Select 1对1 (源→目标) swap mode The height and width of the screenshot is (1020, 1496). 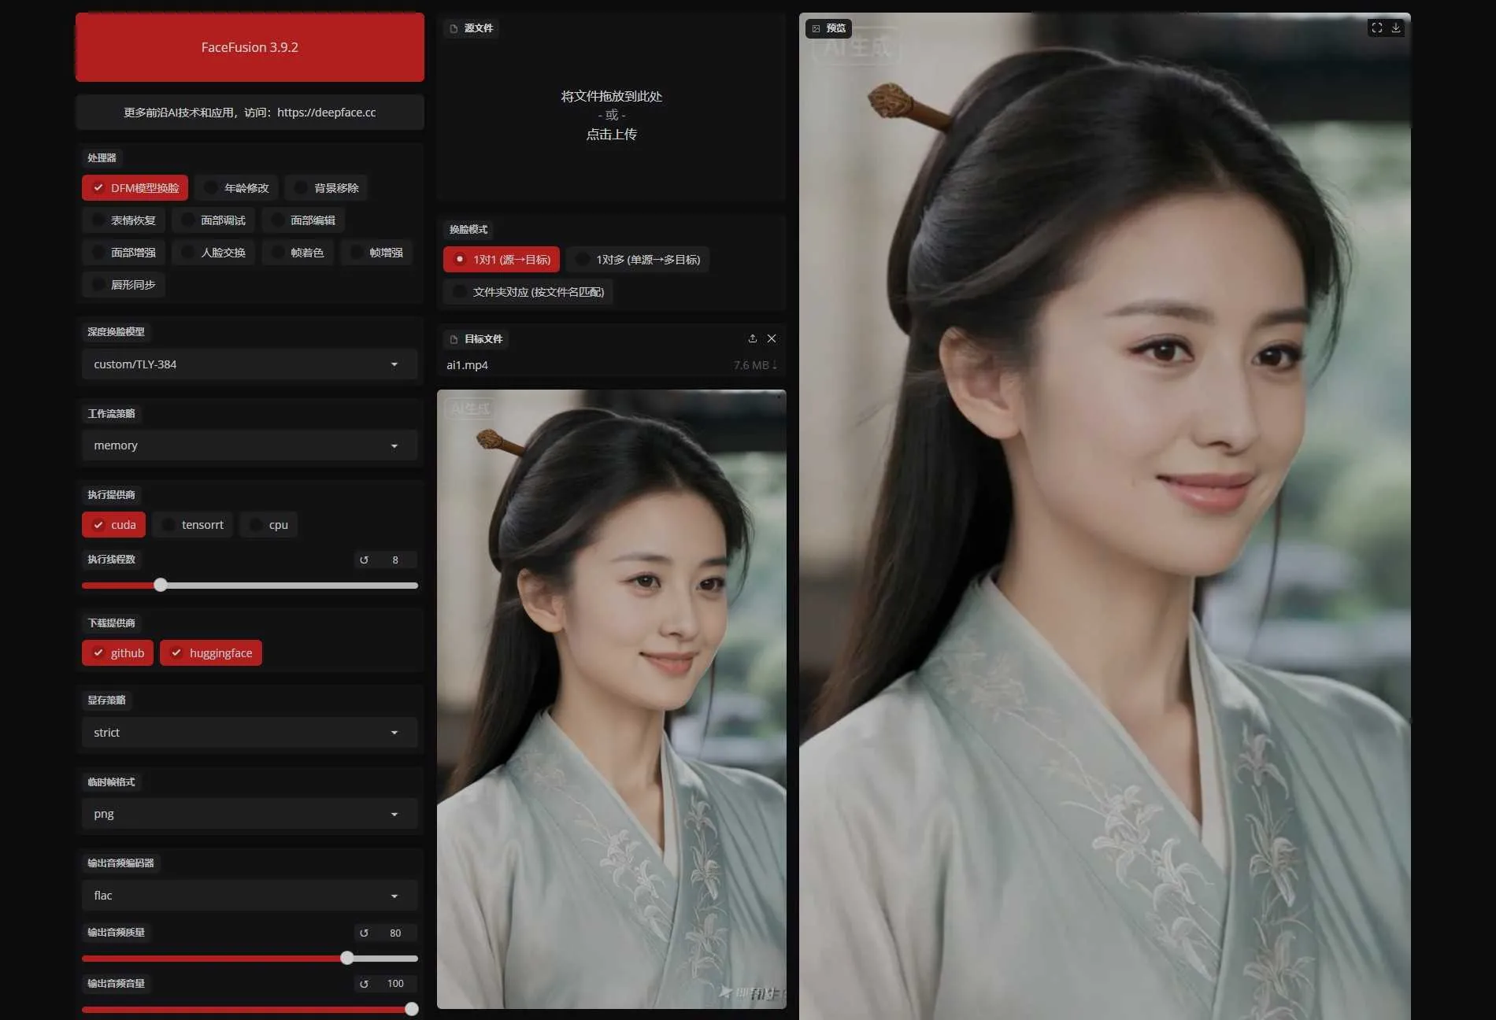coord(502,260)
